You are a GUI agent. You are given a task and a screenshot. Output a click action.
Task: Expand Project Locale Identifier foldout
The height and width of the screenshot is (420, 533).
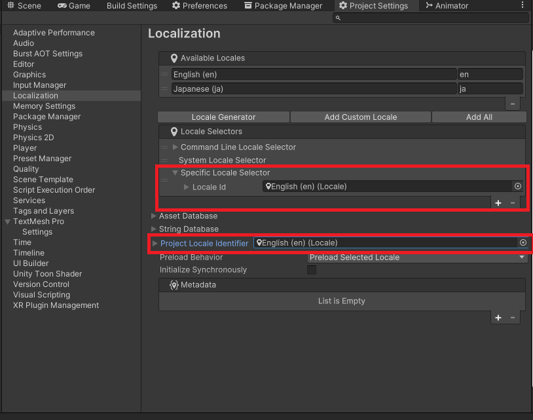(x=155, y=243)
